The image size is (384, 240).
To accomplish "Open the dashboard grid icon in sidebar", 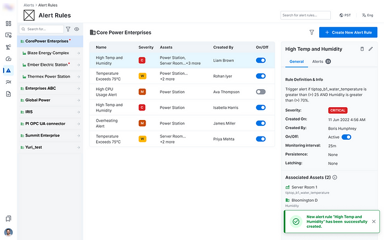I will (x=8, y=24).
